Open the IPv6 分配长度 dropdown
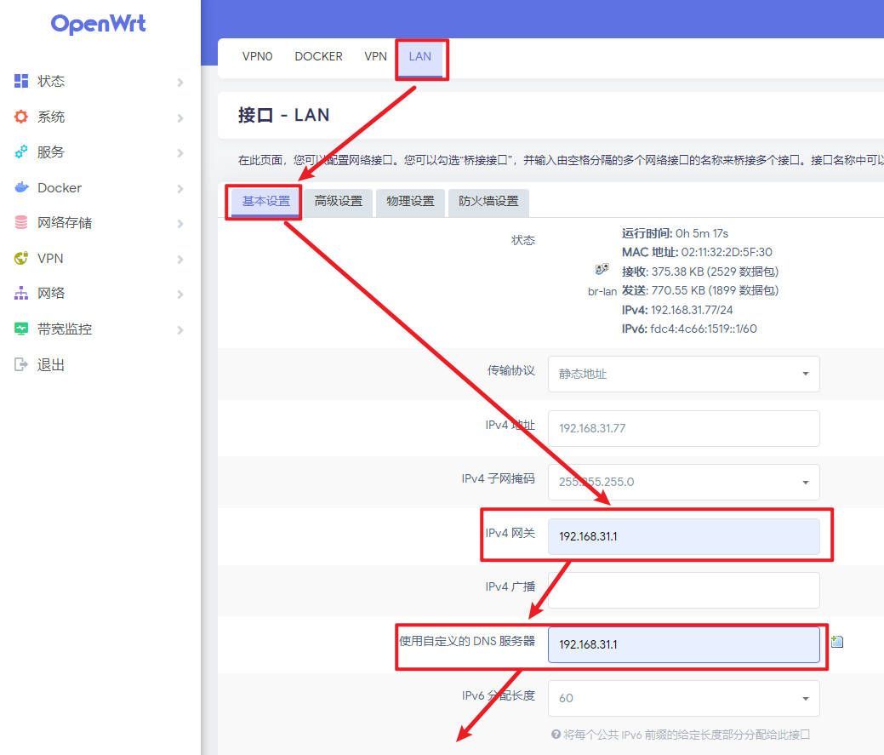This screenshot has height=755, width=884. pyautogui.click(x=683, y=698)
